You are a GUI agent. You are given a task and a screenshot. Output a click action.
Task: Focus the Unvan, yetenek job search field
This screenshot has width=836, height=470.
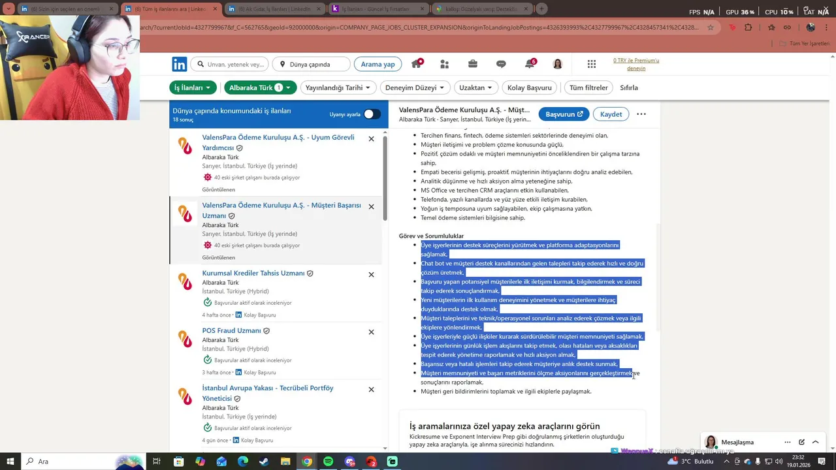(x=229, y=64)
